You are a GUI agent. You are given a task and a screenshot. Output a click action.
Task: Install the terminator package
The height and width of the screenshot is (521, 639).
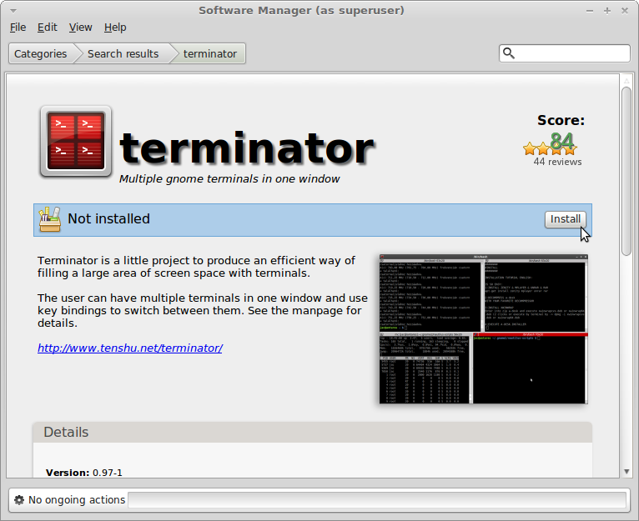tap(566, 219)
